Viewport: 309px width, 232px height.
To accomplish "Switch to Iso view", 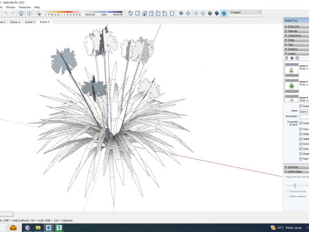I will (x=131, y=14).
